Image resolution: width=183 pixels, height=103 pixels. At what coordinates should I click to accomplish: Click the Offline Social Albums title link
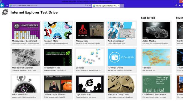coord(55,94)
